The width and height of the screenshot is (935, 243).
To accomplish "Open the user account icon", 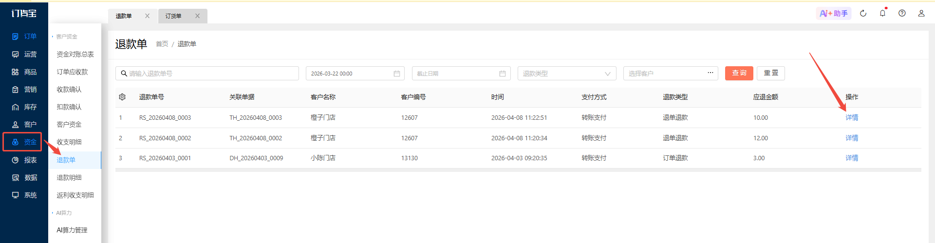I will pos(921,13).
